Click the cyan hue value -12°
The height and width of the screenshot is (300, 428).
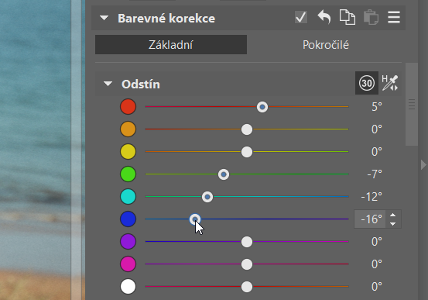372,197
